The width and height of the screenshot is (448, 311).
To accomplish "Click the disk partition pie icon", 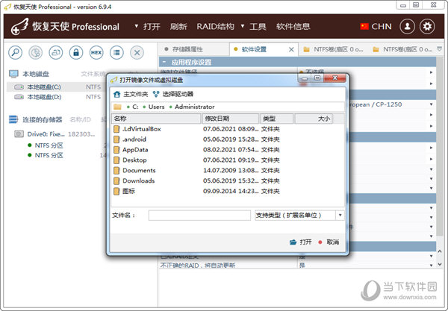I will (36, 52).
